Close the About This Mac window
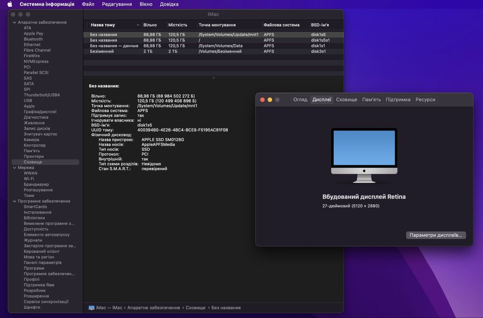This screenshot has height=318, width=483. click(262, 100)
